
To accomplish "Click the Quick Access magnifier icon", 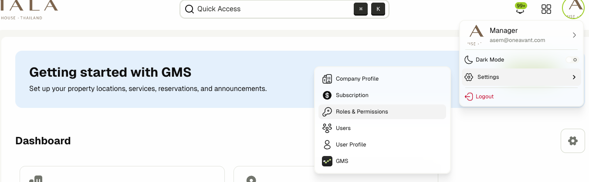I will pos(189,9).
